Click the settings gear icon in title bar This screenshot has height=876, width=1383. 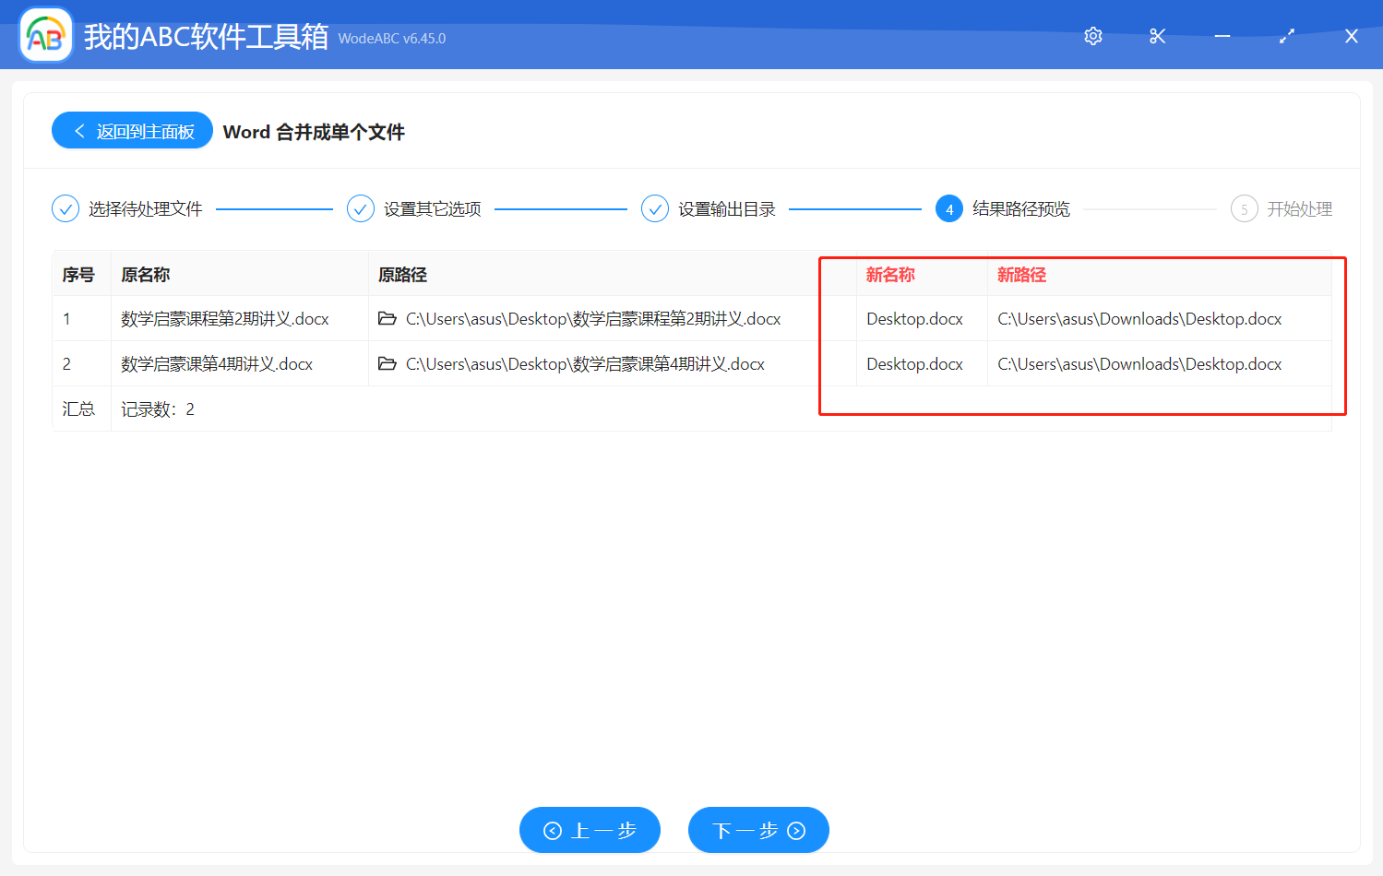1093,36
